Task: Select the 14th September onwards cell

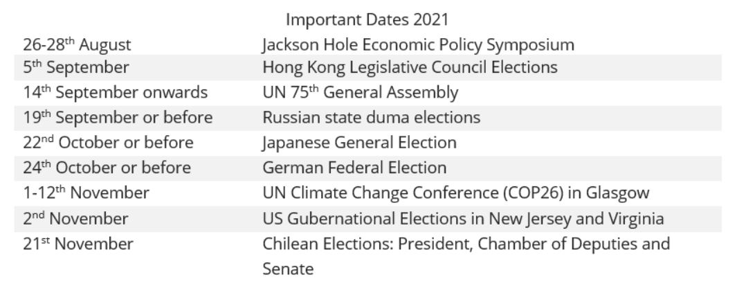Action: click(115, 93)
